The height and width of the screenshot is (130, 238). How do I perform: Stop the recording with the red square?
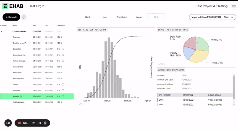[x=19, y=123]
